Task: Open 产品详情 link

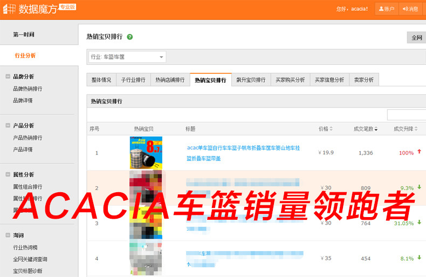Action: pyautogui.click(x=23, y=150)
